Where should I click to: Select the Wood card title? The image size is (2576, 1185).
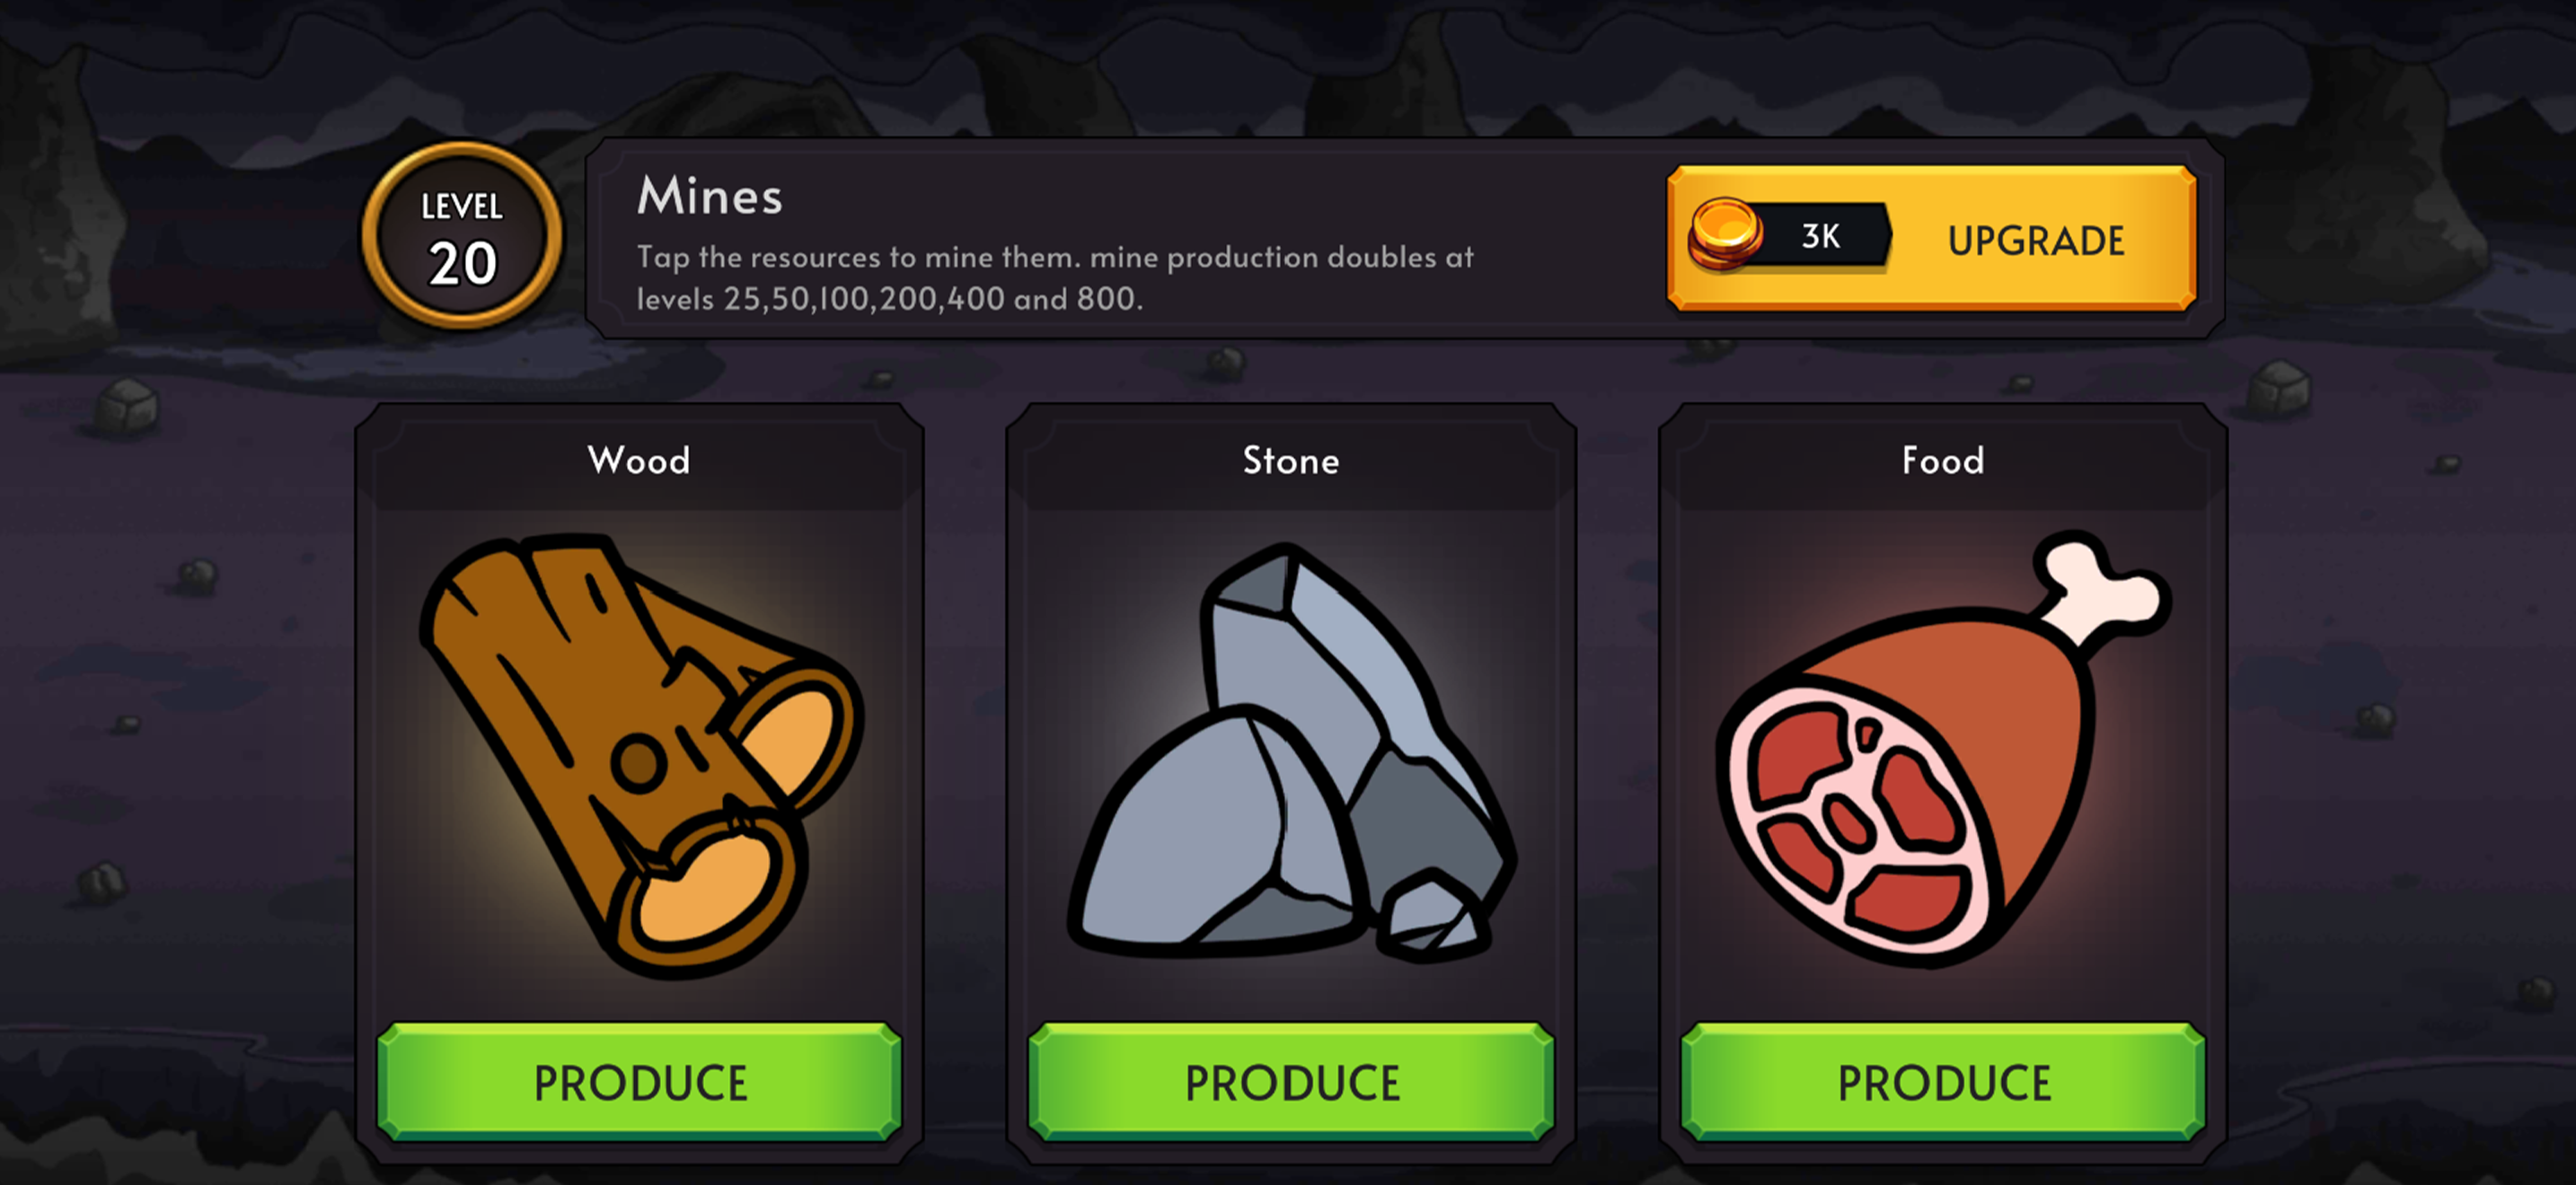pos(639,461)
